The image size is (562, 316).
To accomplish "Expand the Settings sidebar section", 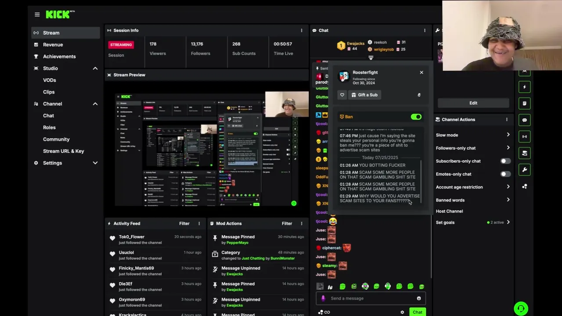I will 95,163.
